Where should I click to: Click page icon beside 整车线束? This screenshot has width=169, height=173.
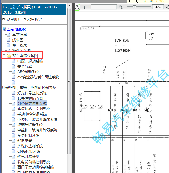[x=8, y=45]
